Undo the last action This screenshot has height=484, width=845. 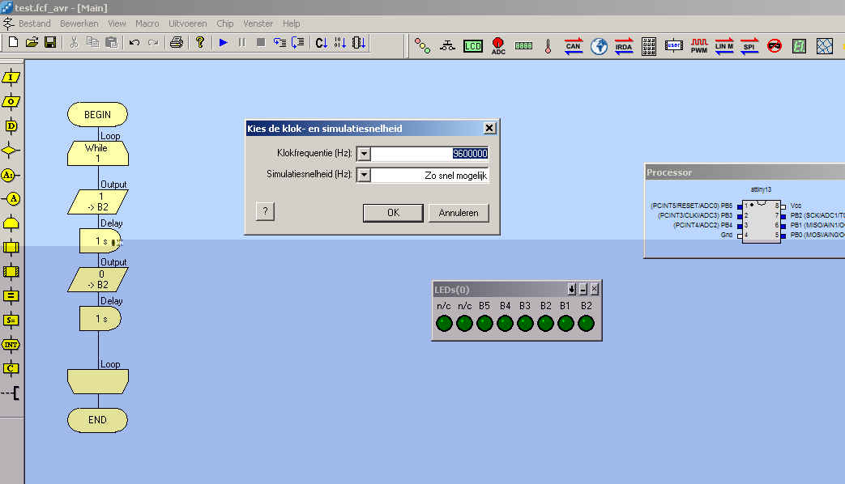[x=134, y=43]
